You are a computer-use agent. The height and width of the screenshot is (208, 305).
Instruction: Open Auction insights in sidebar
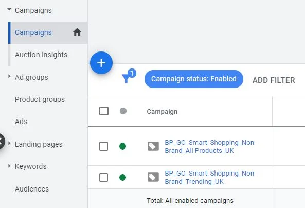[41, 55]
